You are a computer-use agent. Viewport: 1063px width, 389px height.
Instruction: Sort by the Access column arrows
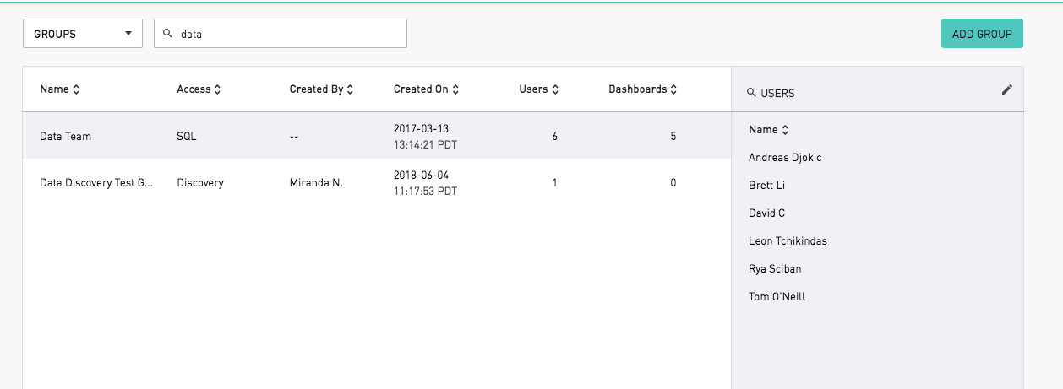click(x=217, y=89)
